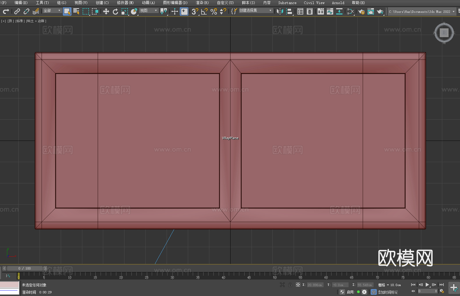460x296 pixels.
Task: Toggle Angle Snap
Action: pyautogui.click(x=204, y=11)
